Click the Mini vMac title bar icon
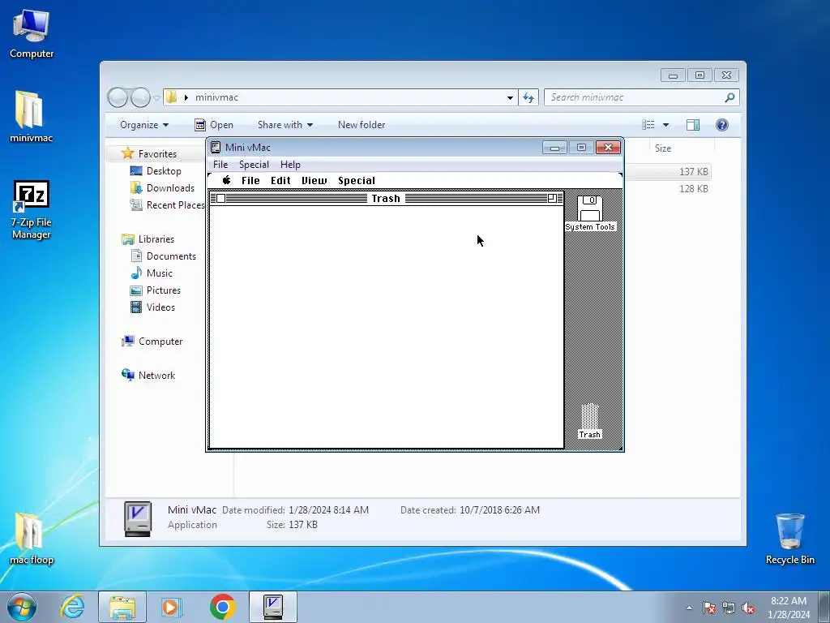Image resolution: width=830 pixels, height=623 pixels. click(216, 148)
